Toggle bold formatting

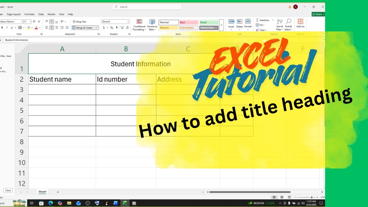point(2,28)
